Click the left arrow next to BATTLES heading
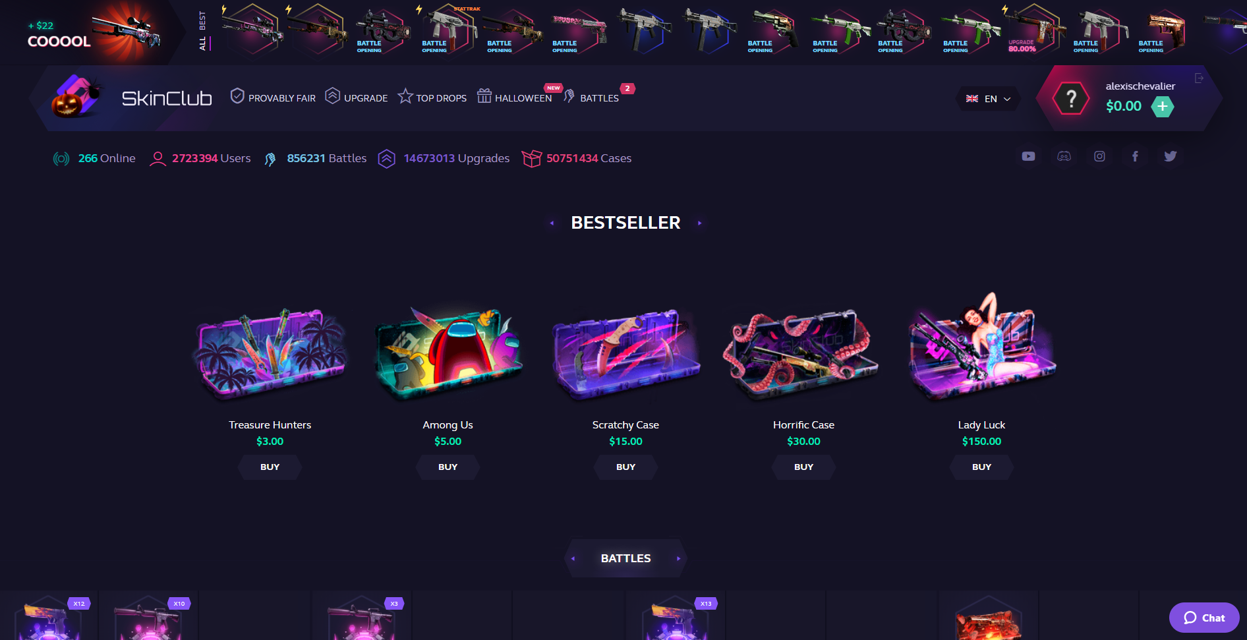Image resolution: width=1247 pixels, height=640 pixels. [573, 558]
